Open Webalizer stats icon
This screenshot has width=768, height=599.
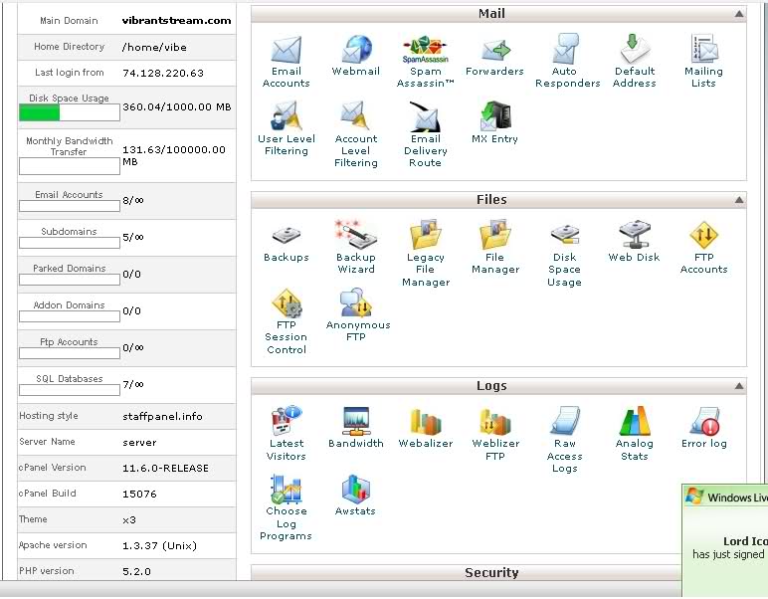point(426,422)
